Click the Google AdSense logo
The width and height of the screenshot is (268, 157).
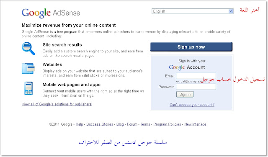(x=51, y=13)
